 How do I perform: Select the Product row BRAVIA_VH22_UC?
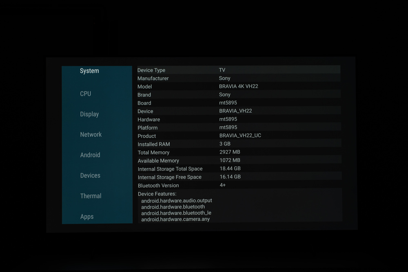239,136
